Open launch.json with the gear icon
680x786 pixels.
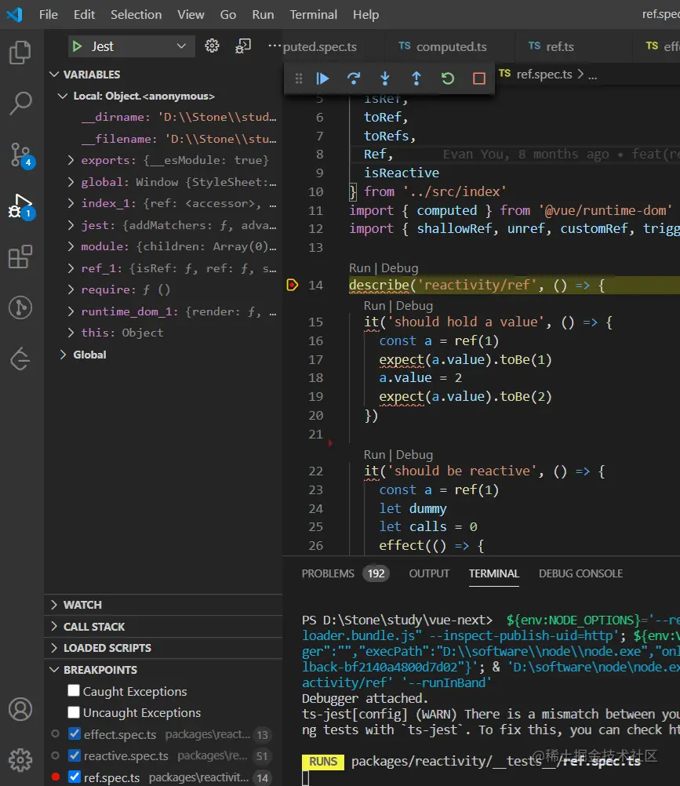point(212,46)
